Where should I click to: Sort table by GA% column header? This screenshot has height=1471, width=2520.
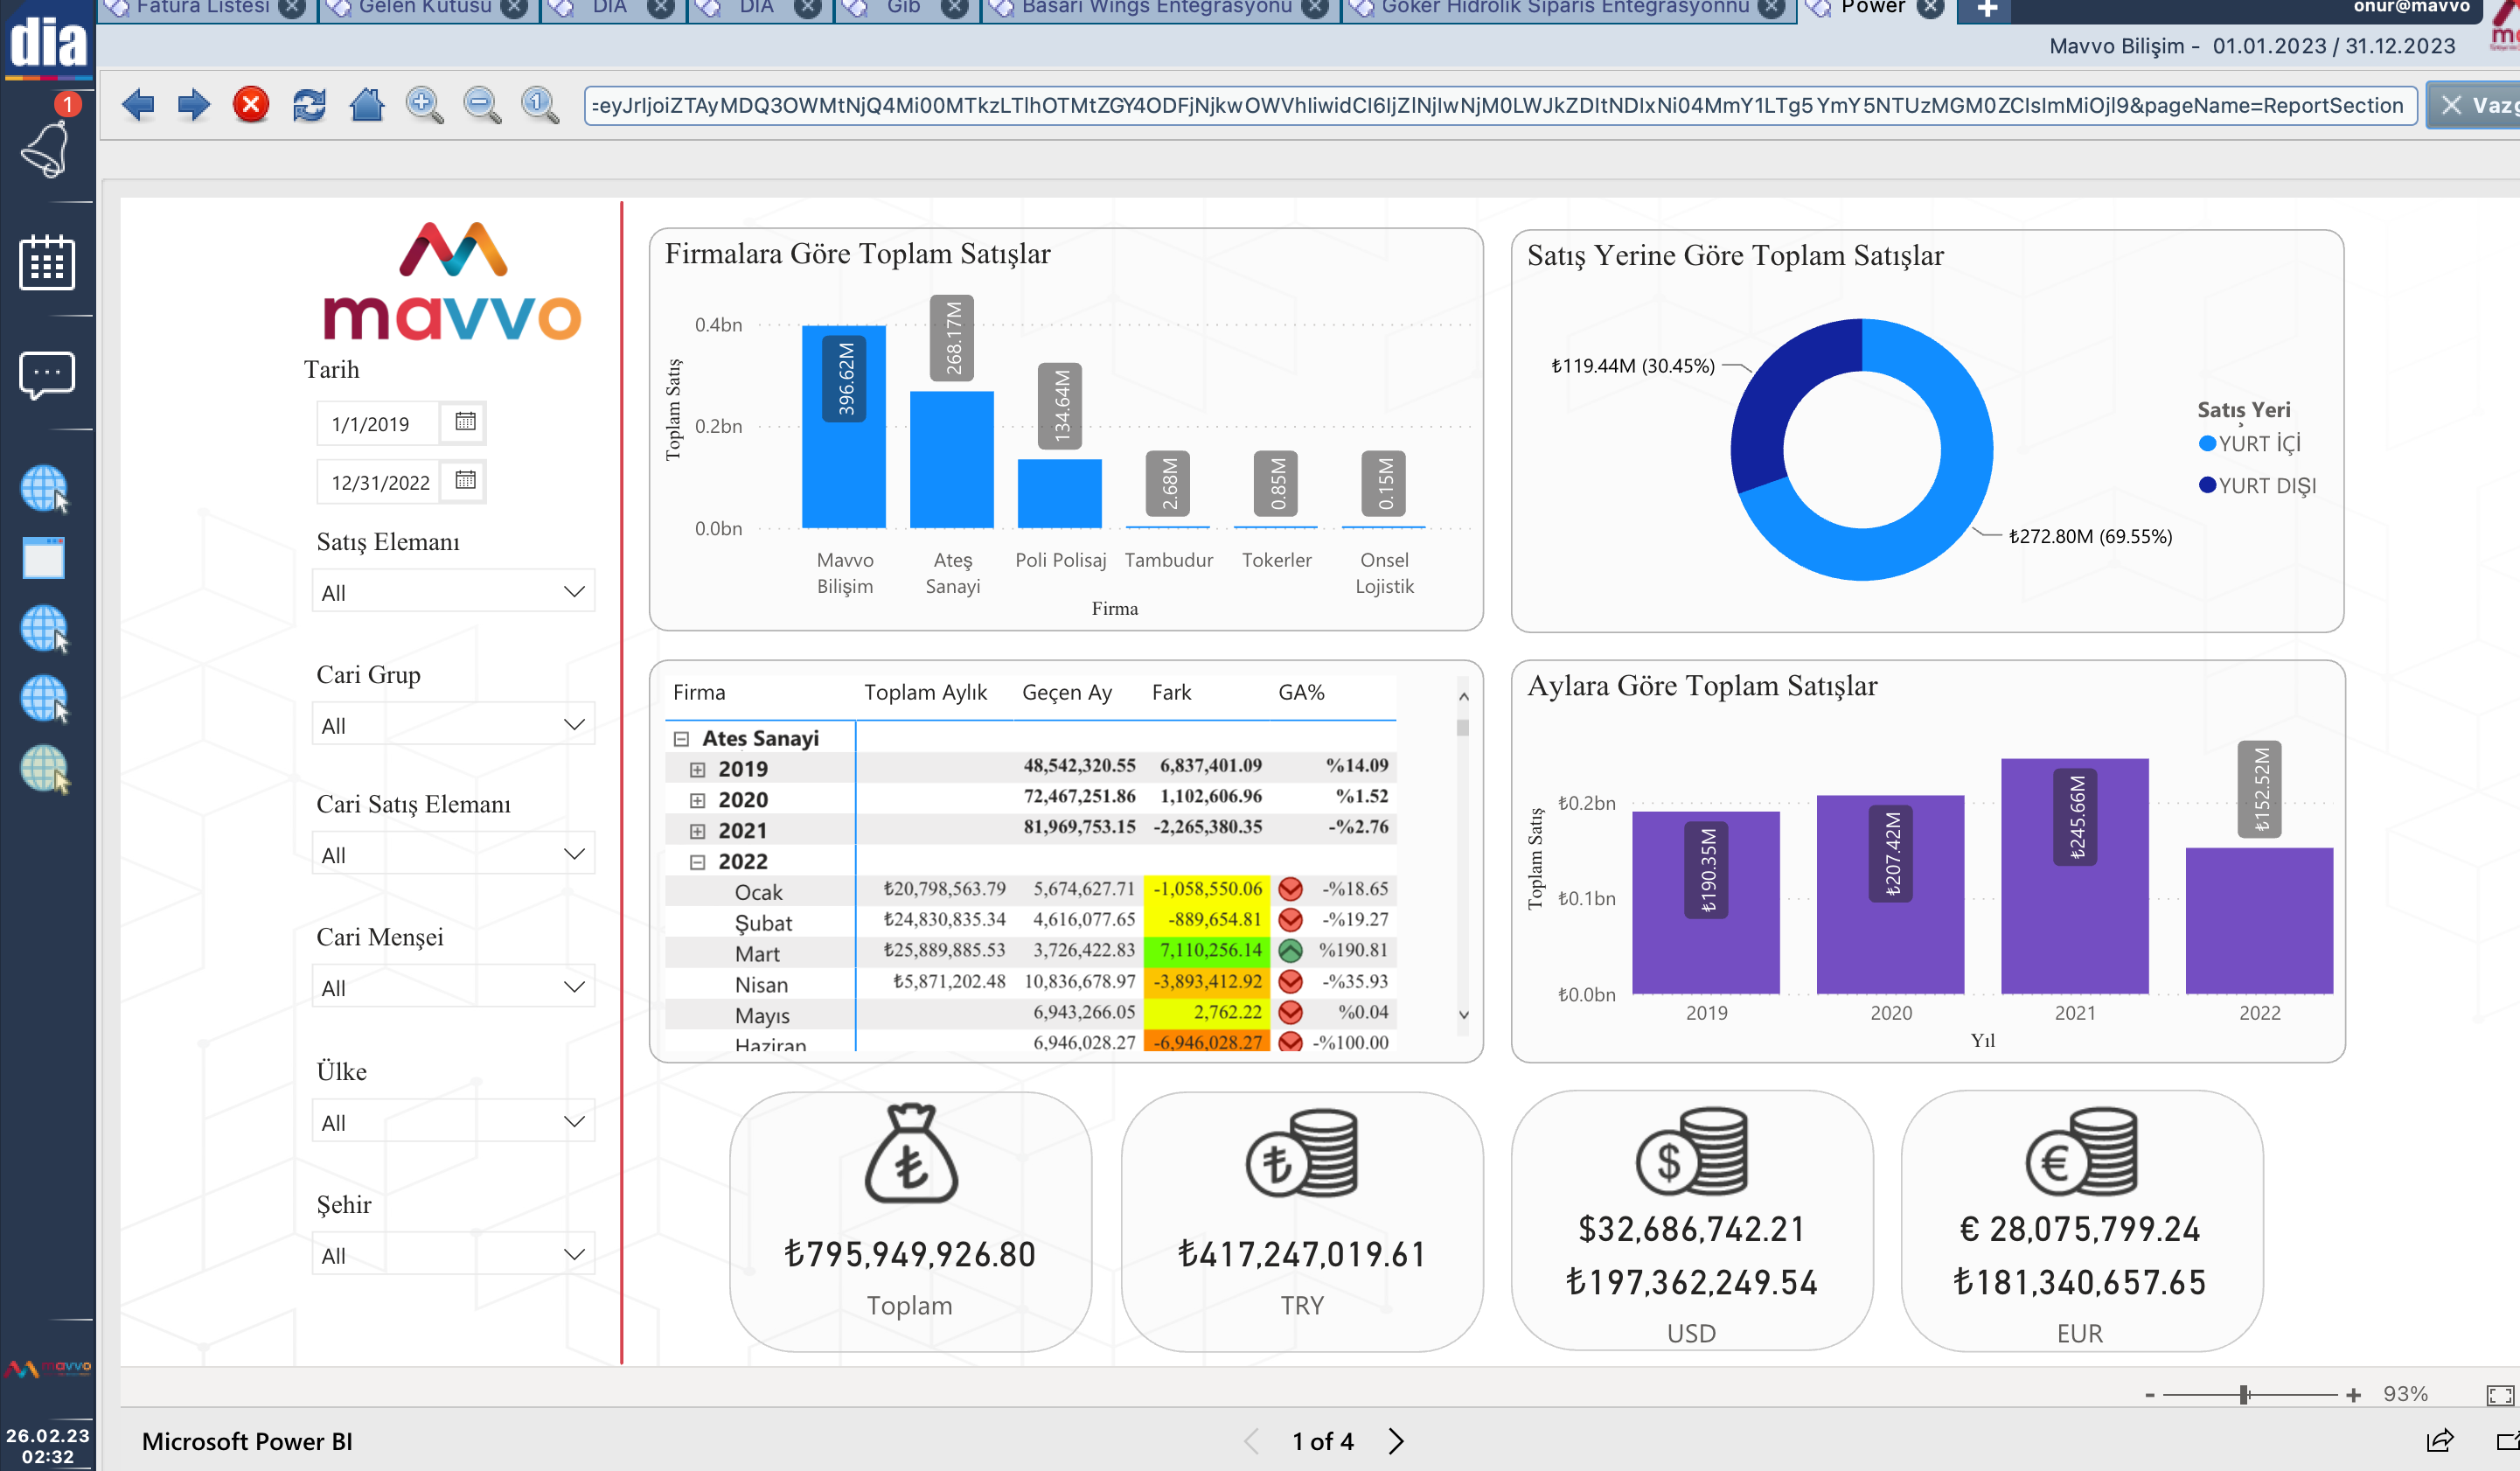coord(1301,693)
